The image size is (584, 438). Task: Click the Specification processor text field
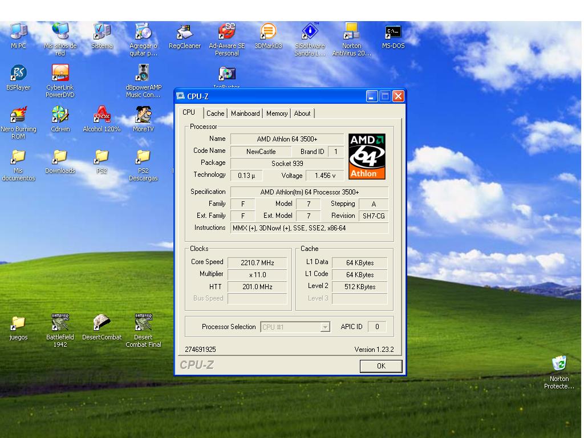pyautogui.click(x=310, y=192)
